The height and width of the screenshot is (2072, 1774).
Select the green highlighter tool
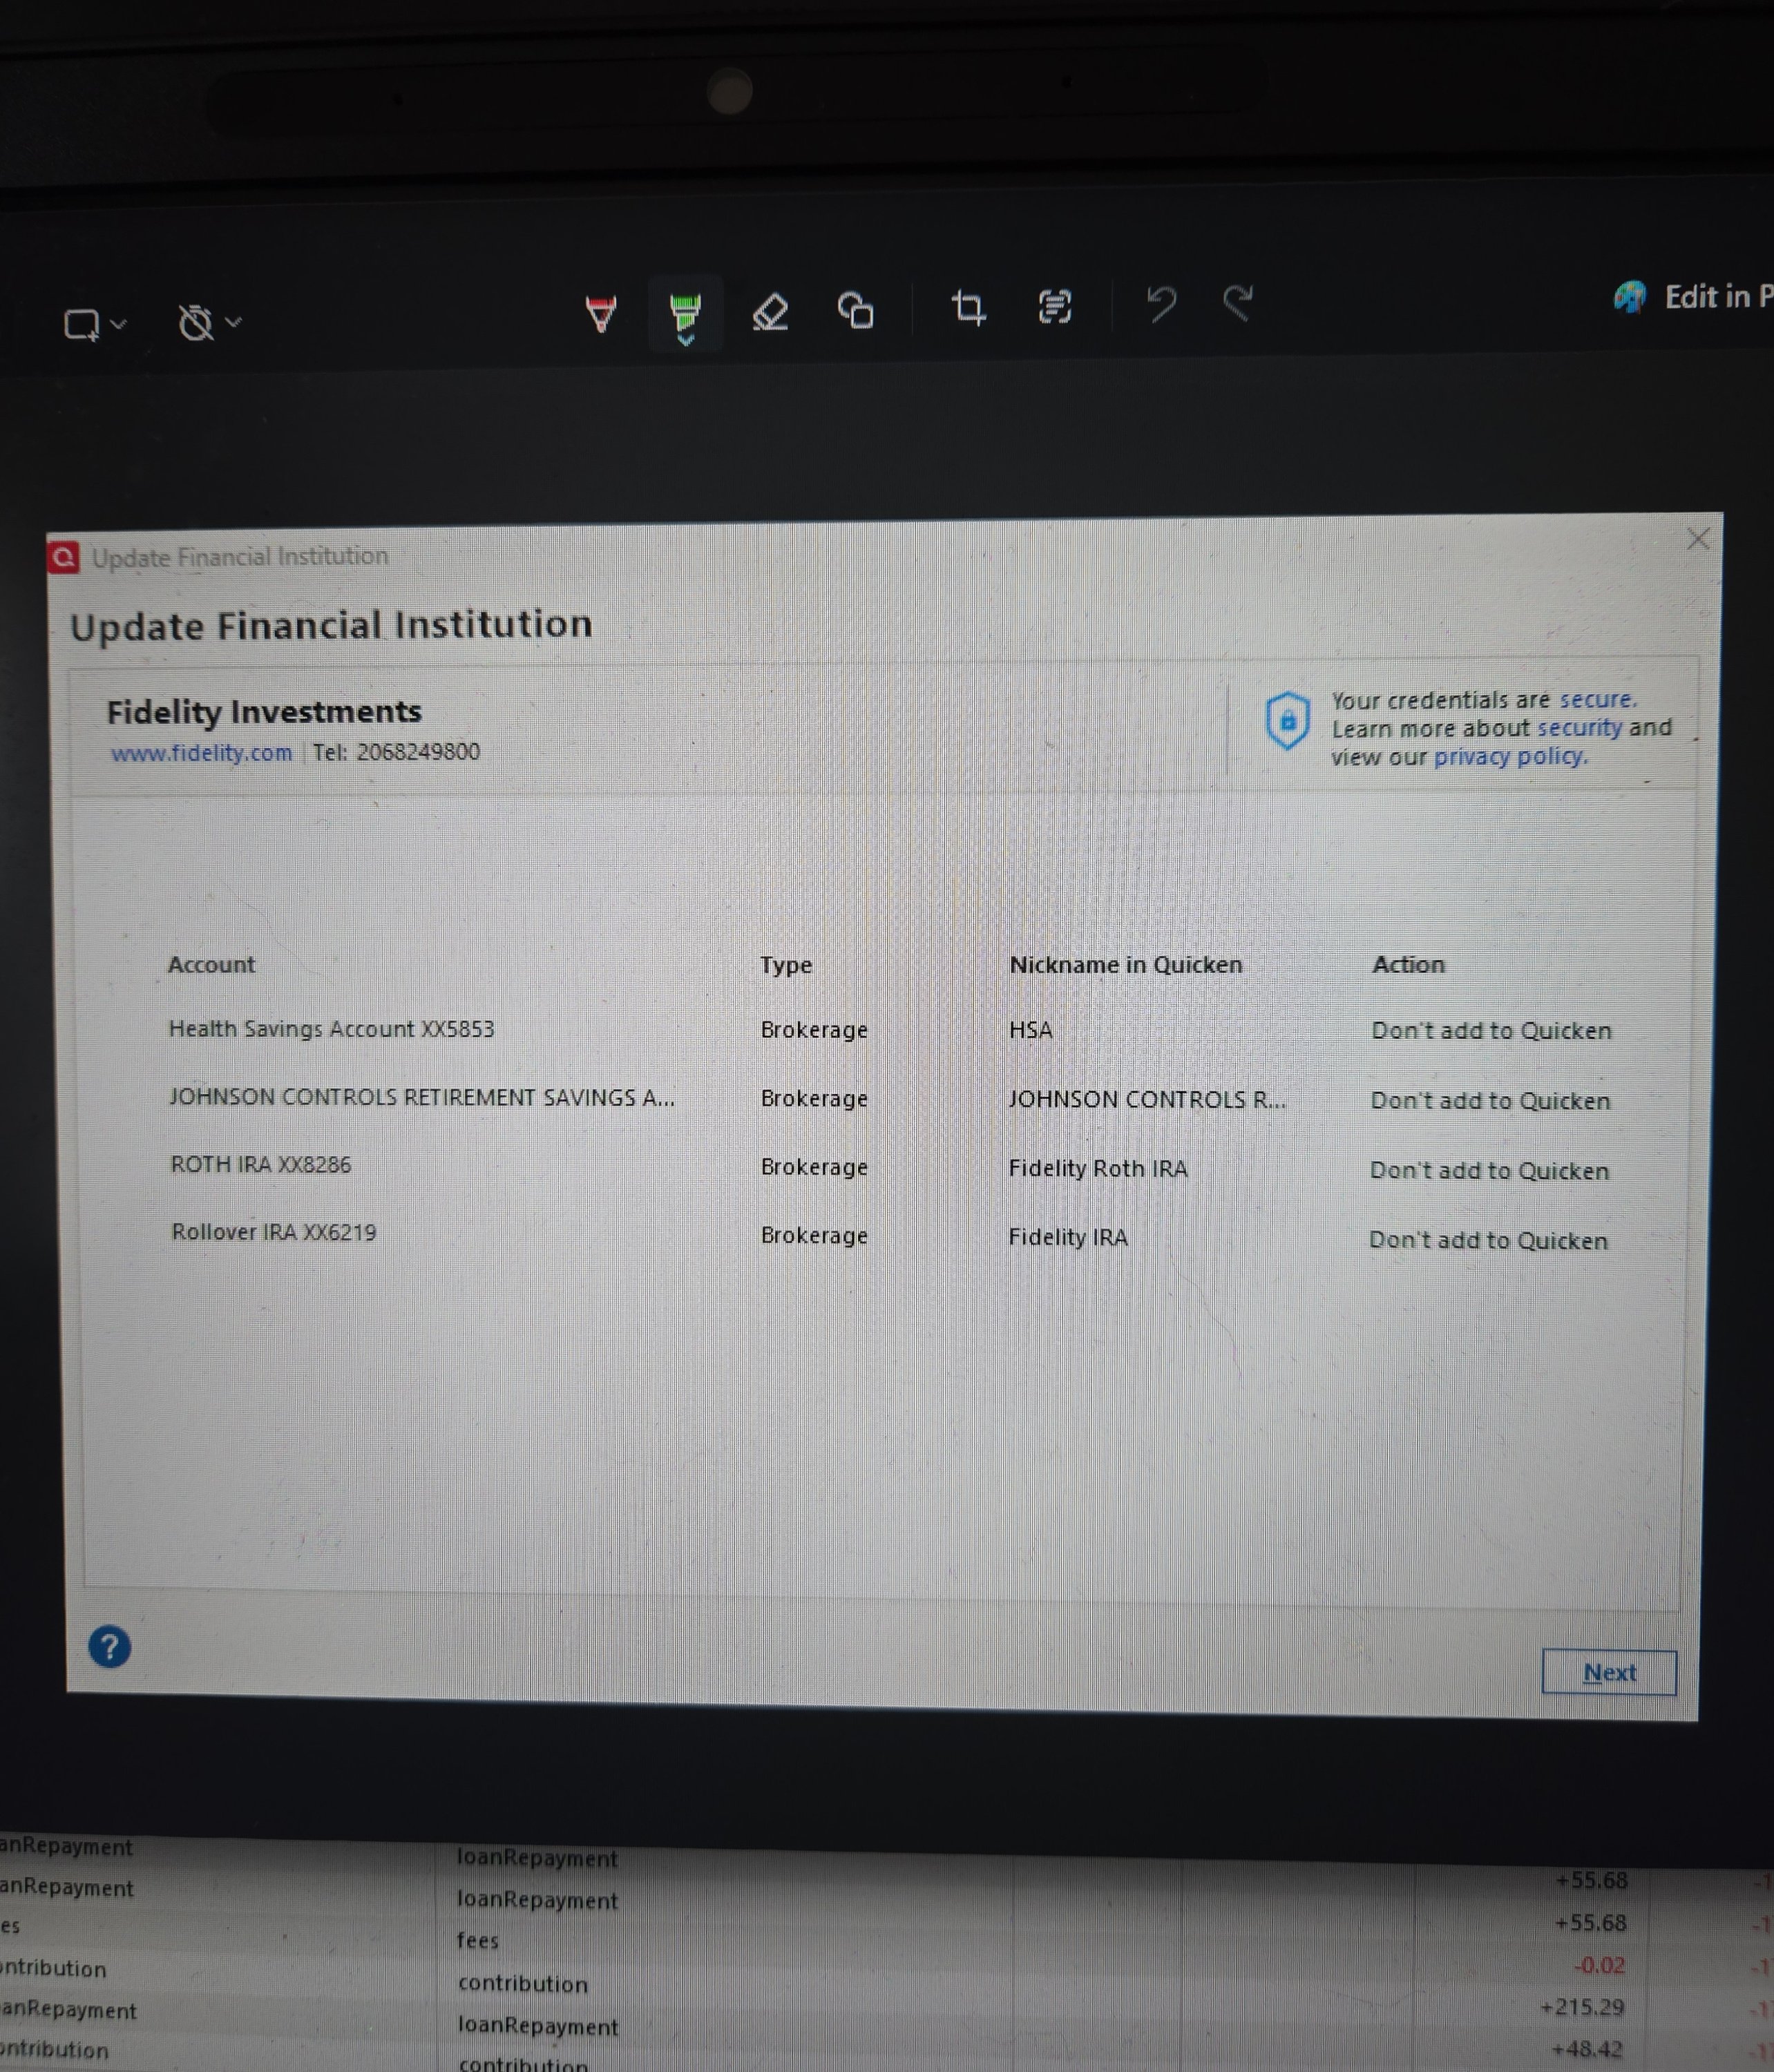click(685, 310)
